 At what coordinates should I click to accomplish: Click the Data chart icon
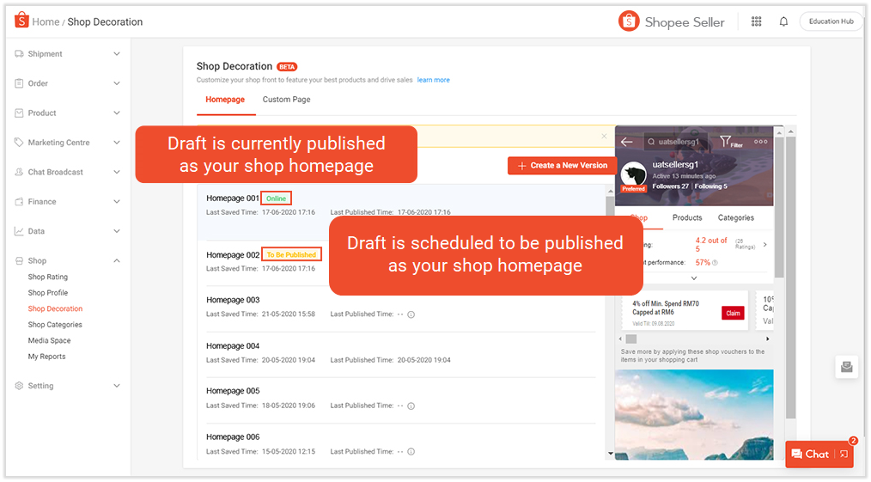pyautogui.click(x=19, y=231)
